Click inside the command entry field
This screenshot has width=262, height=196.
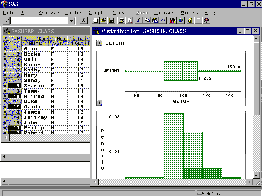(39, 21)
